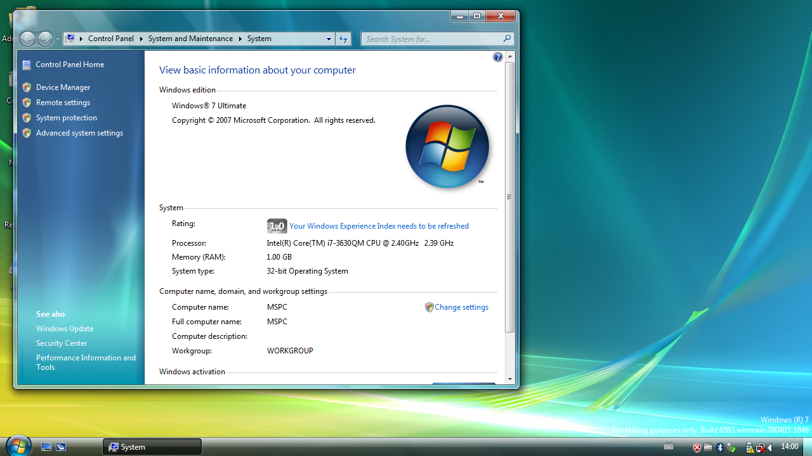Click the Bluetooth tray icon
This screenshot has height=456, width=812.
pos(720,447)
